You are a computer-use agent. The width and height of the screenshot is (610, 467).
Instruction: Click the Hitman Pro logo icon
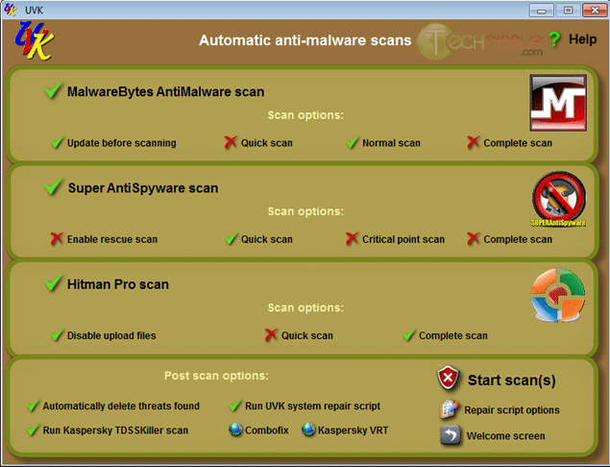[x=558, y=295]
